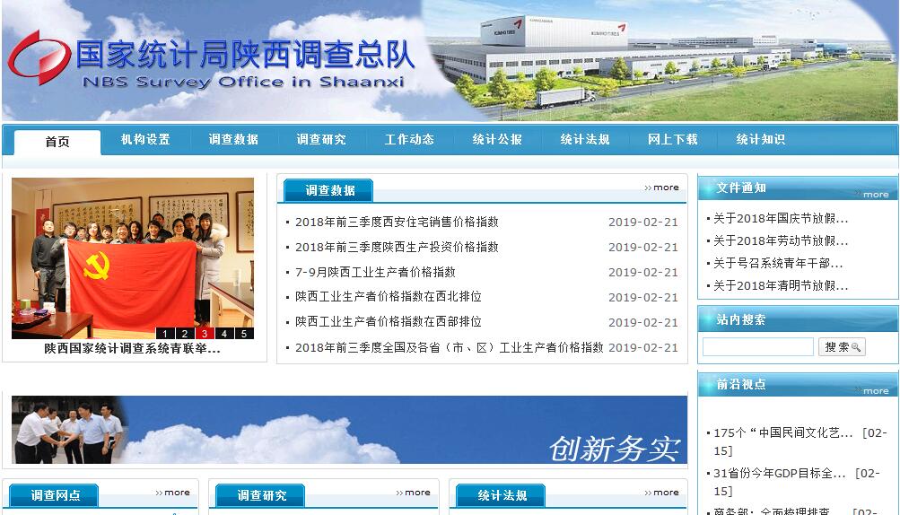Click more in 文件通知 panel
Screen dimensions: 900x515
click(x=875, y=195)
